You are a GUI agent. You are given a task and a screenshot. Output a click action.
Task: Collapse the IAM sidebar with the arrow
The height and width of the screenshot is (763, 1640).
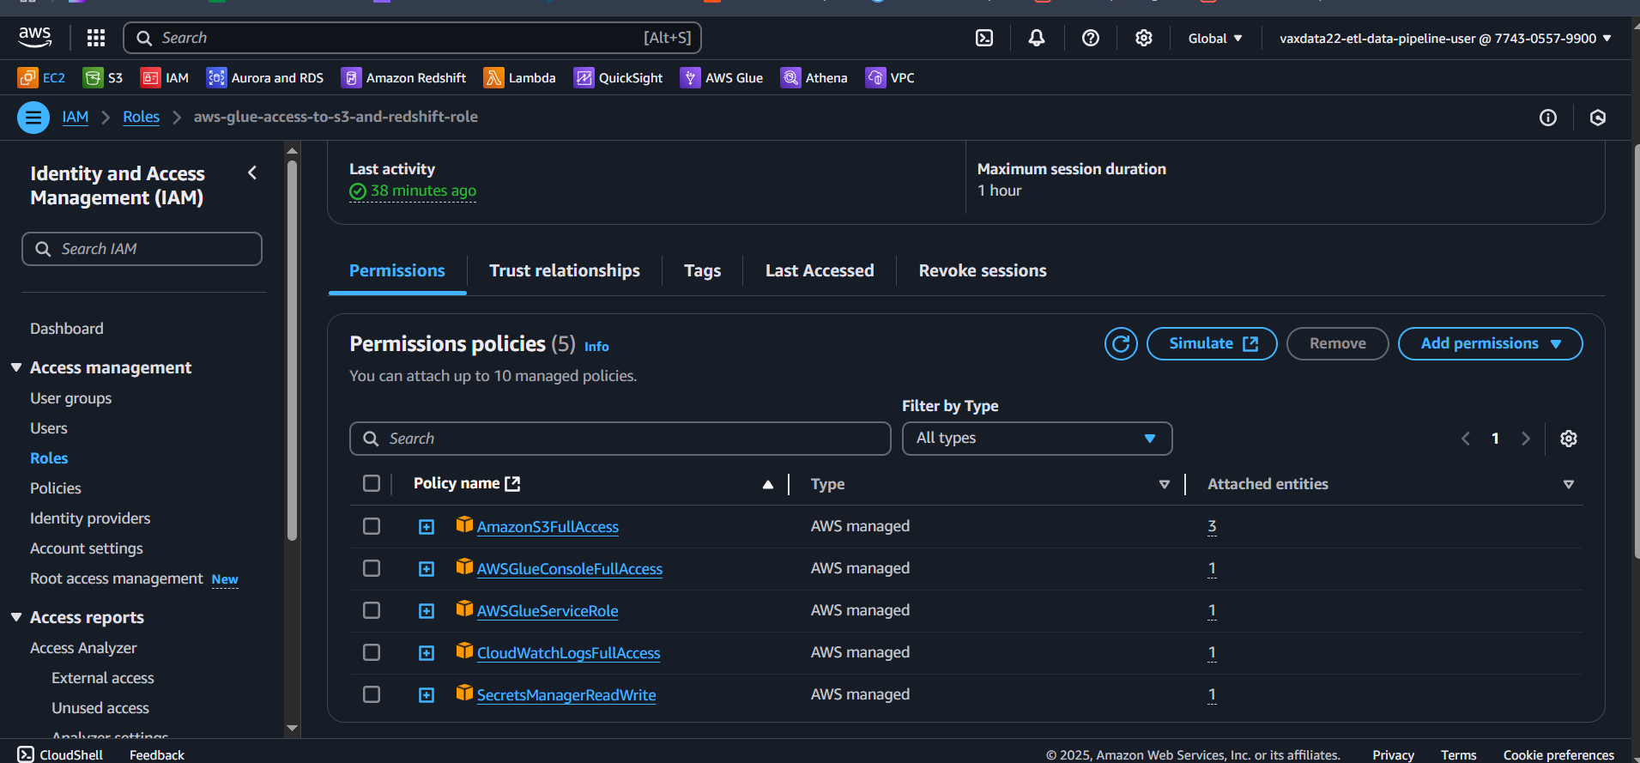(252, 173)
